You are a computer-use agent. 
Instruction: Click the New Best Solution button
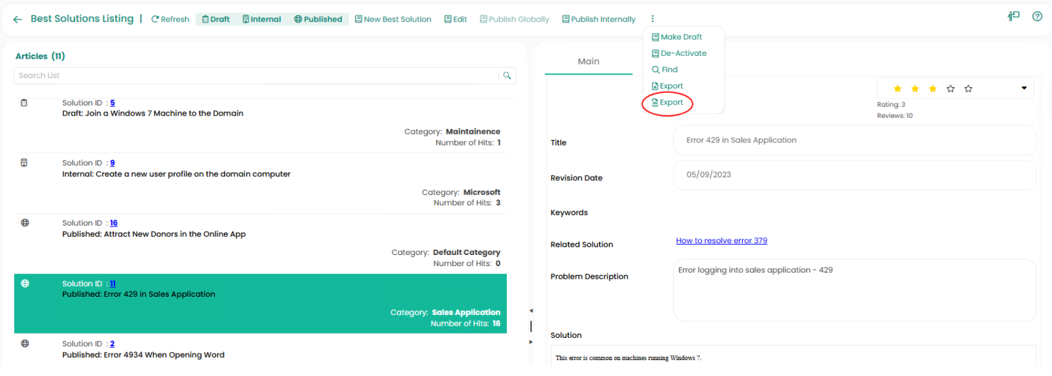tap(393, 20)
